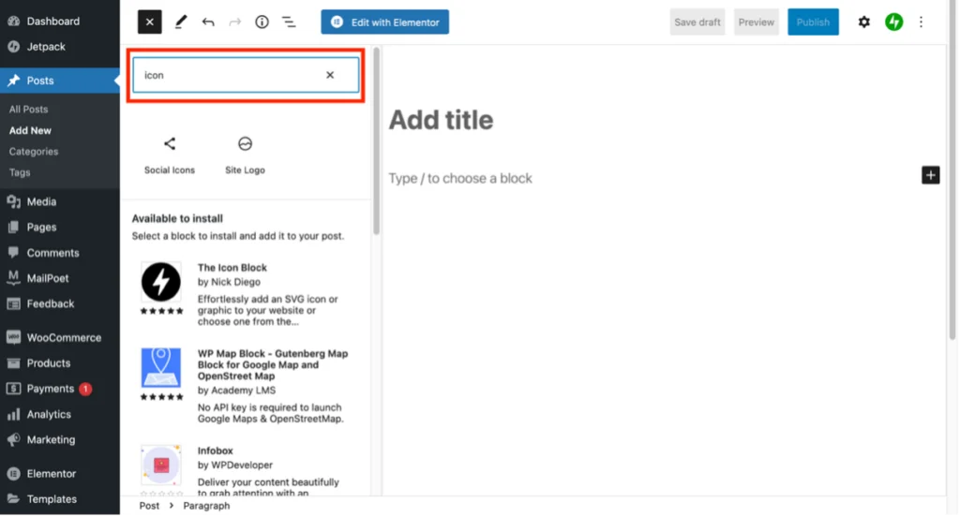Open Pages menu
Image resolution: width=960 pixels, height=517 pixels.
click(60, 227)
